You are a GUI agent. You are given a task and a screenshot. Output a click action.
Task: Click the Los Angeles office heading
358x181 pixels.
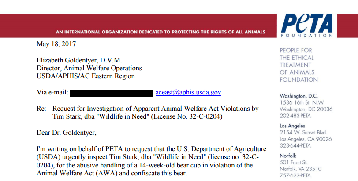(294, 126)
